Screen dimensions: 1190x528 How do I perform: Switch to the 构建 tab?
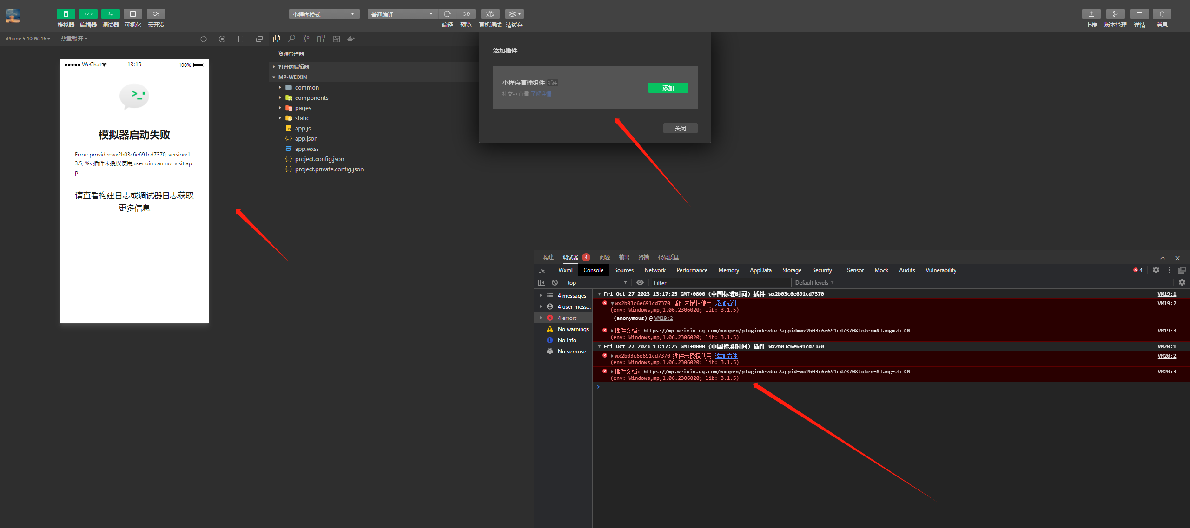click(x=548, y=257)
